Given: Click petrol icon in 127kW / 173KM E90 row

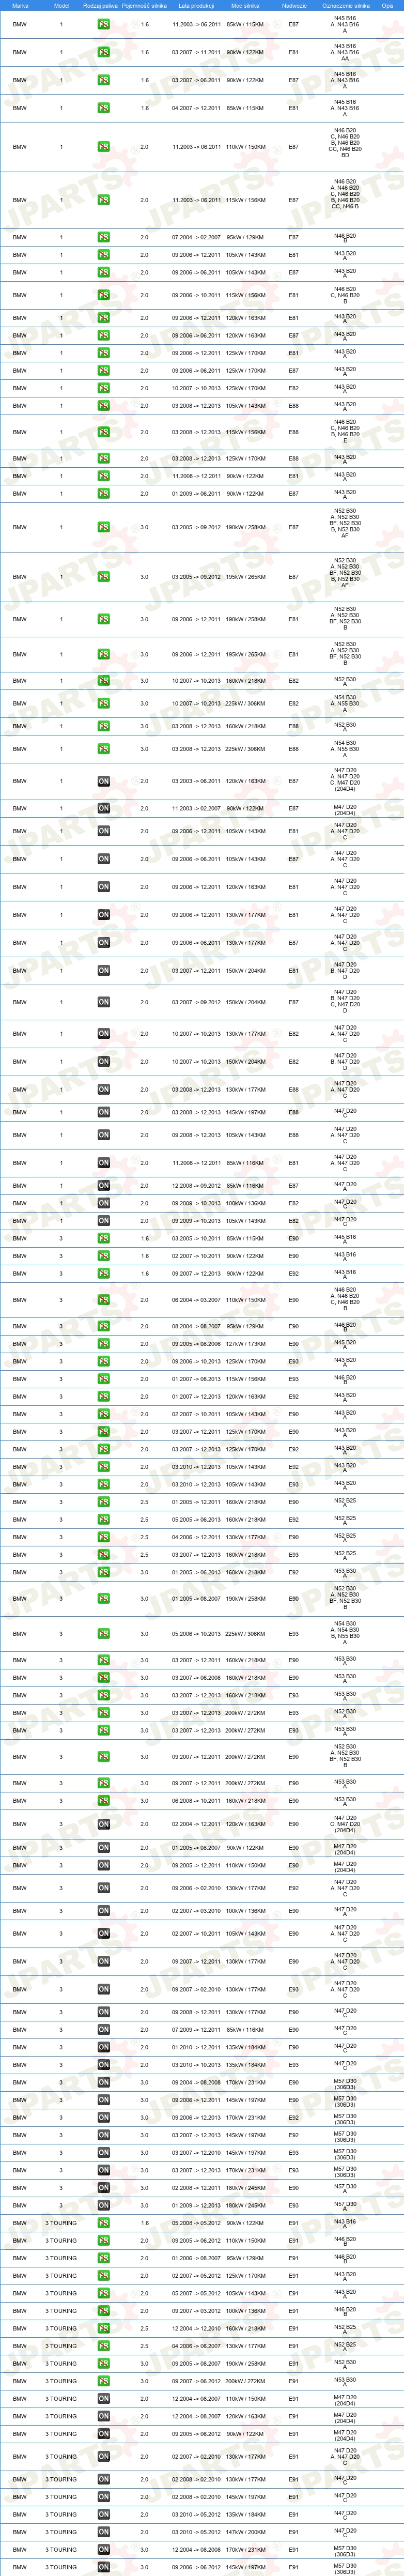Looking at the screenshot, I should point(103,1344).
